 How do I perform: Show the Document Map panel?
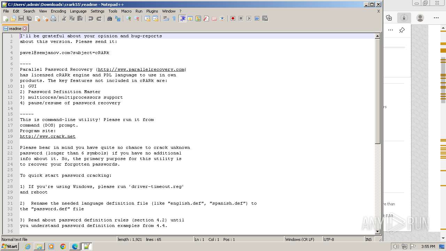(x=198, y=18)
